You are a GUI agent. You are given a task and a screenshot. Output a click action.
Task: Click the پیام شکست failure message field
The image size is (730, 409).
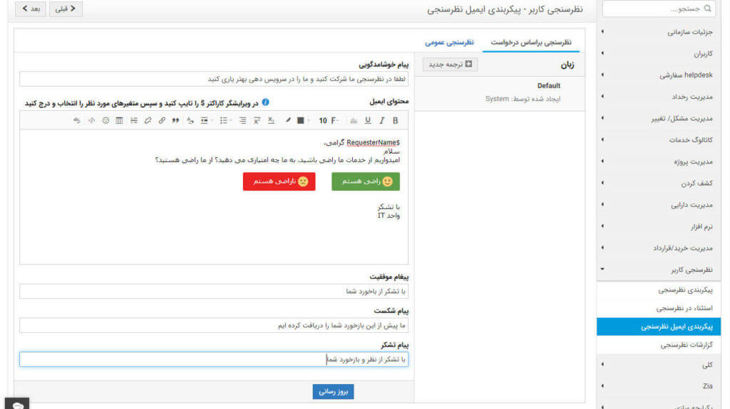(x=214, y=325)
